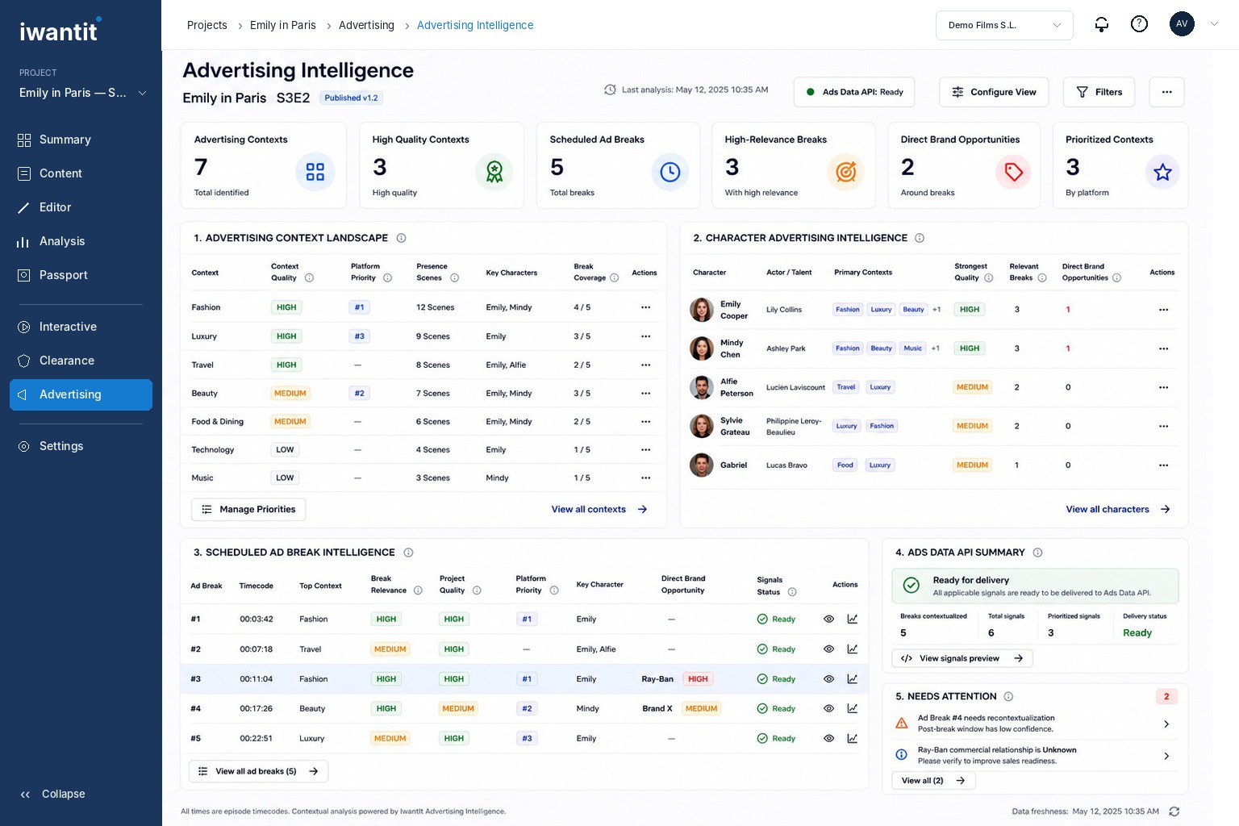Open analytics chart icon for ad break #4
This screenshot has width=1239, height=826.
point(853,709)
